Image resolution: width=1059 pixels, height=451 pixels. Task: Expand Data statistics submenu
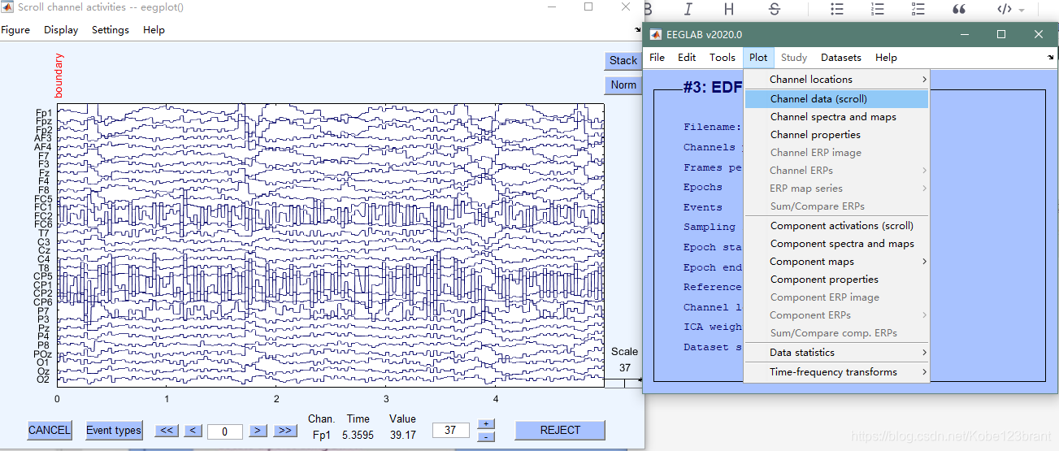[x=836, y=353]
